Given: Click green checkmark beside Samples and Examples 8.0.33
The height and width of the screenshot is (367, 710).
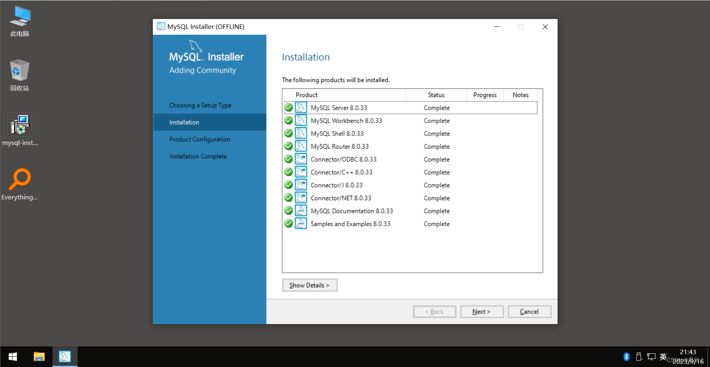Looking at the screenshot, I should tap(289, 223).
